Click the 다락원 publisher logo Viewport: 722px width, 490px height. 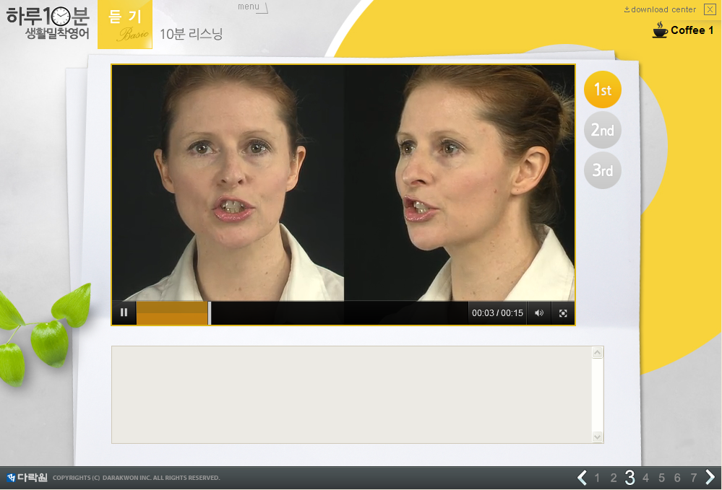click(x=27, y=478)
